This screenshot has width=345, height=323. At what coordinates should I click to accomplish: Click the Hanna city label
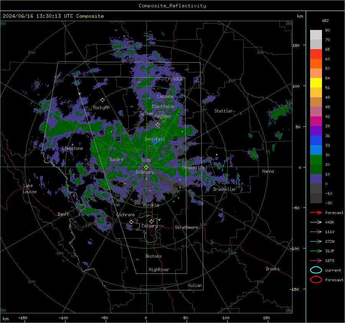(x=268, y=171)
